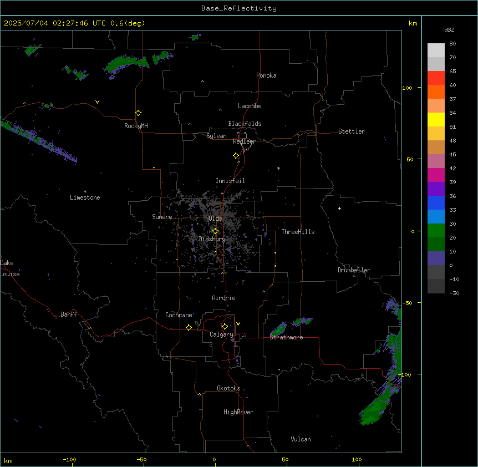478x467 pixels.
Task: Click the Airdrie city label
Action: pyautogui.click(x=223, y=298)
